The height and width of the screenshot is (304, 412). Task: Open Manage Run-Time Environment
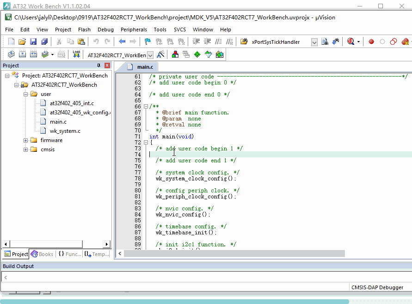pyautogui.click(x=197, y=54)
